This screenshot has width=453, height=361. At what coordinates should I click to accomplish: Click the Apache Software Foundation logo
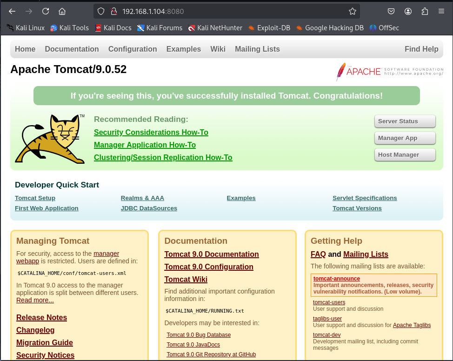(x=389, y=71)
